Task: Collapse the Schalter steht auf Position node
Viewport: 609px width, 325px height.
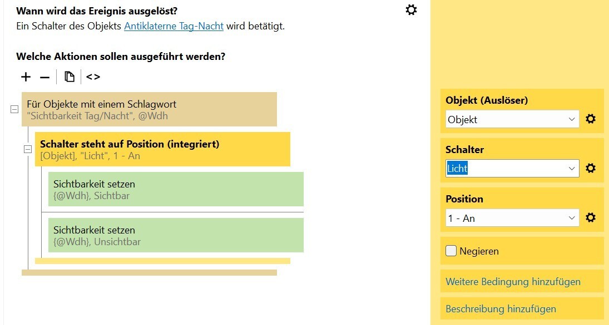Action: click(28, 149)
